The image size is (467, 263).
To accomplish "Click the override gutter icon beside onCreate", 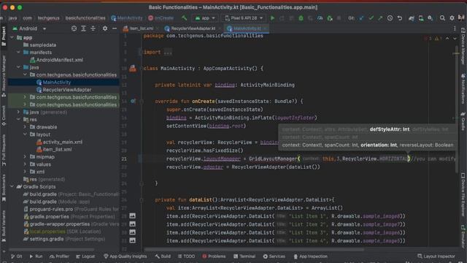I will (x=133, y=102).
